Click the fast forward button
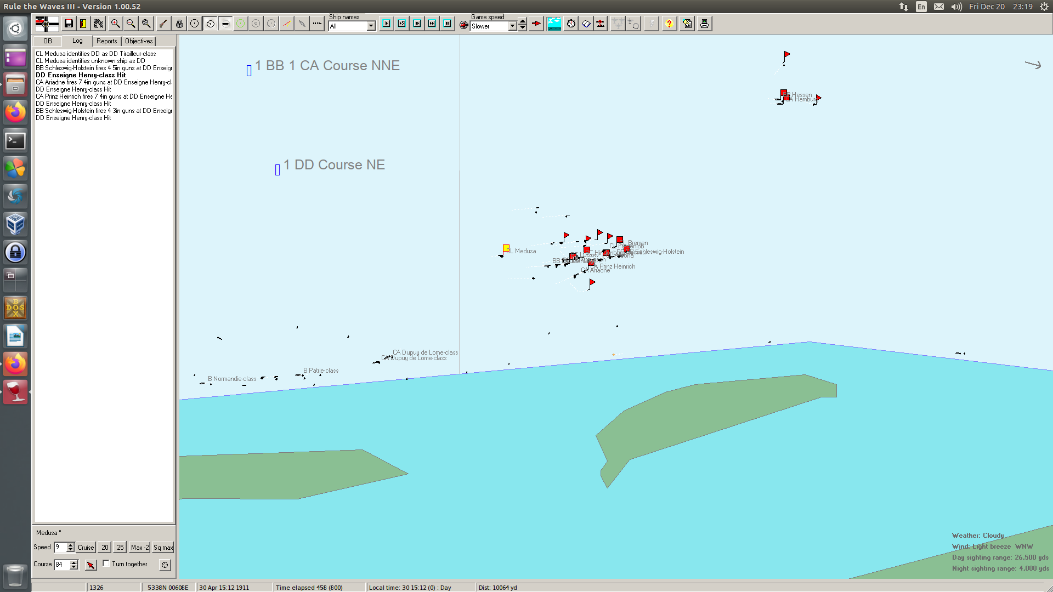This screenshot has height=592, width=1053. pos(432,24)
